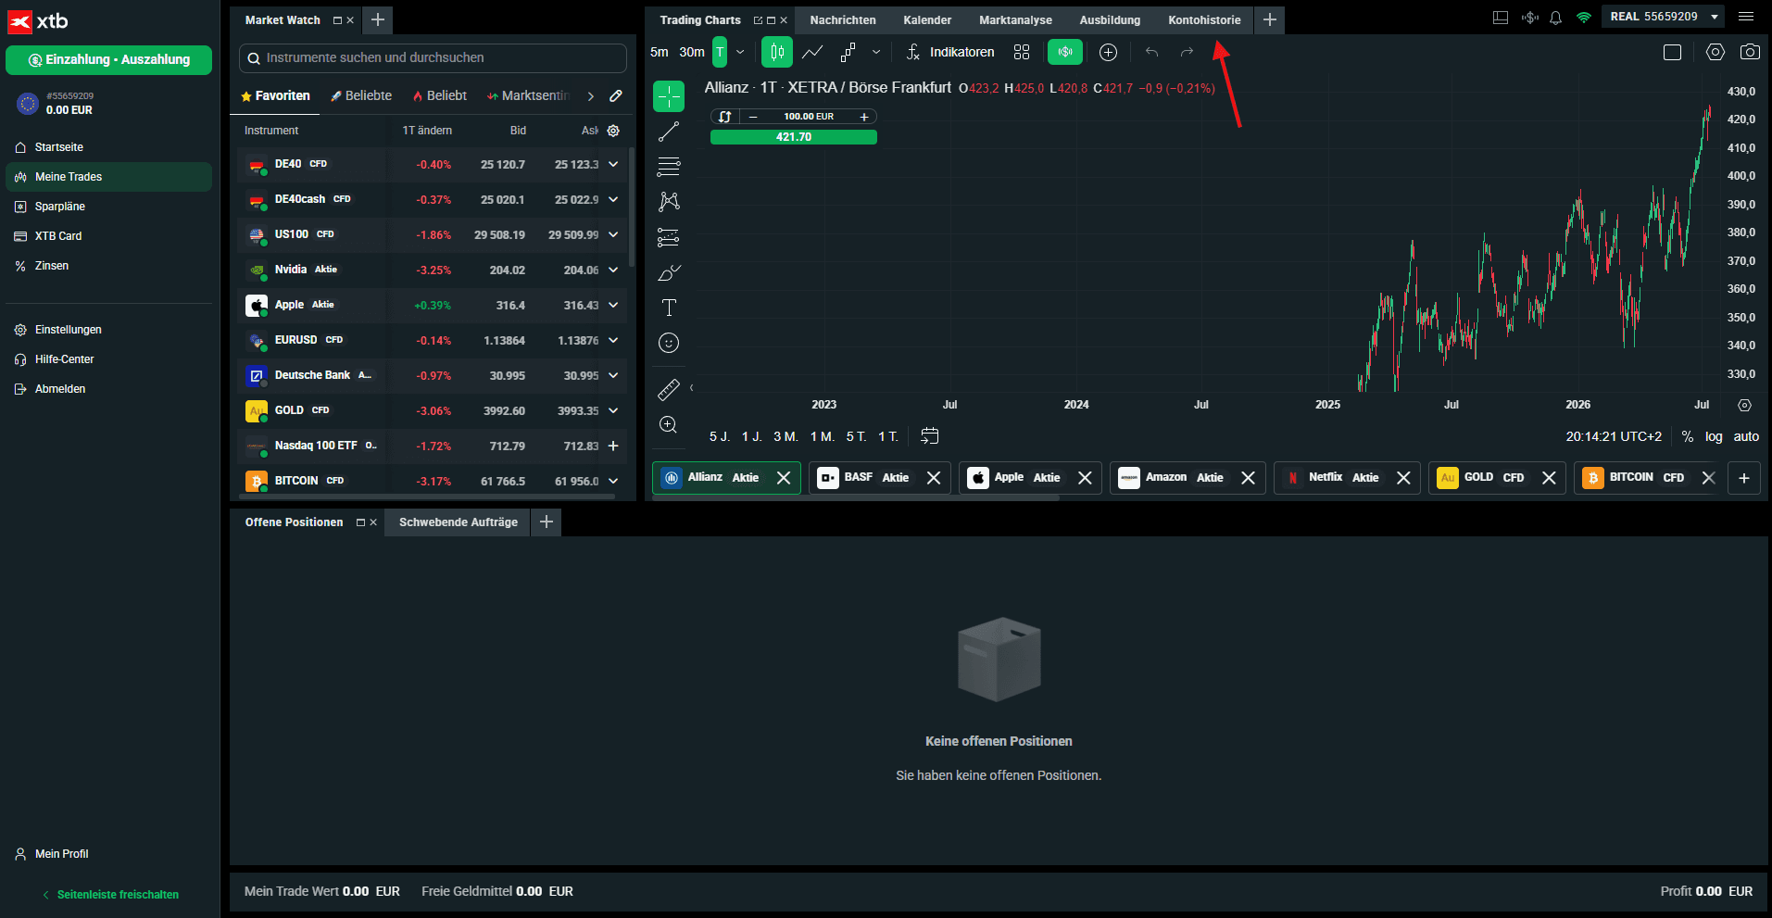Switch to the Schwebende Aufträge tab
Screen dimensions: 1772x918
pos(459,522)
